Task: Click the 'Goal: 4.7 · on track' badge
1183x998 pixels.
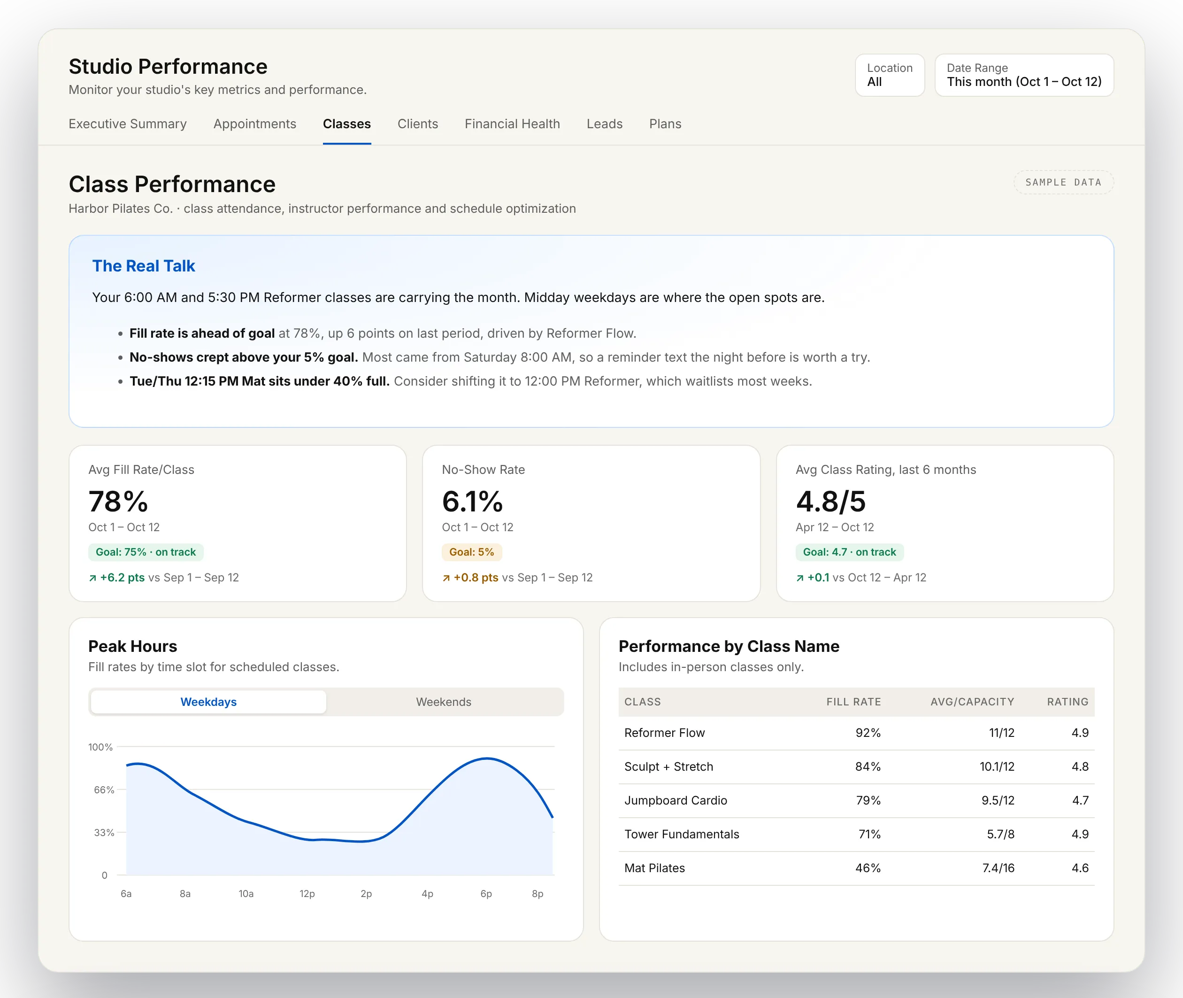Action: point(849,552)
